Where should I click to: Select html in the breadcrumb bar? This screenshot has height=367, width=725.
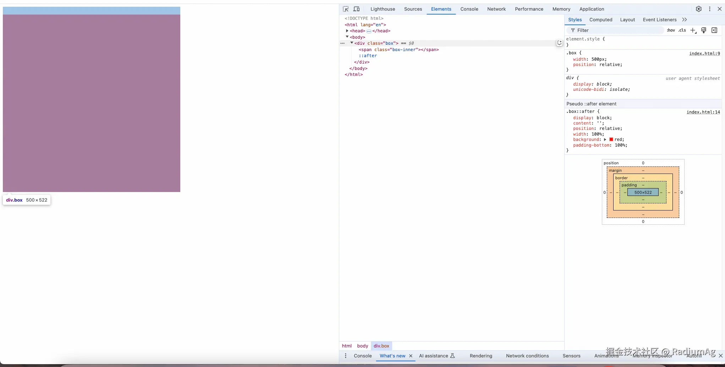[x=347, y=346]
